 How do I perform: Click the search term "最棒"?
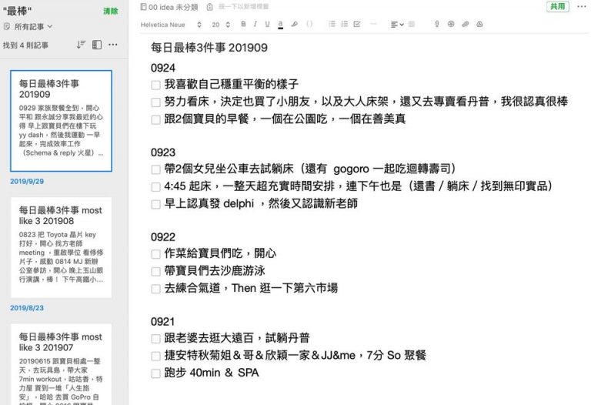(18, 12)
